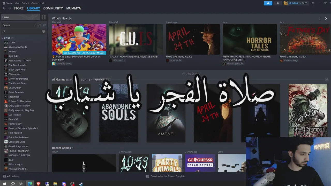Go forward with the navigation arrow
Viewport: 331px width, 186px height.
point(10,8)
